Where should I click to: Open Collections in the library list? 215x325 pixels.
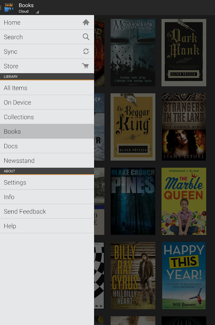(x=47, y=117)
